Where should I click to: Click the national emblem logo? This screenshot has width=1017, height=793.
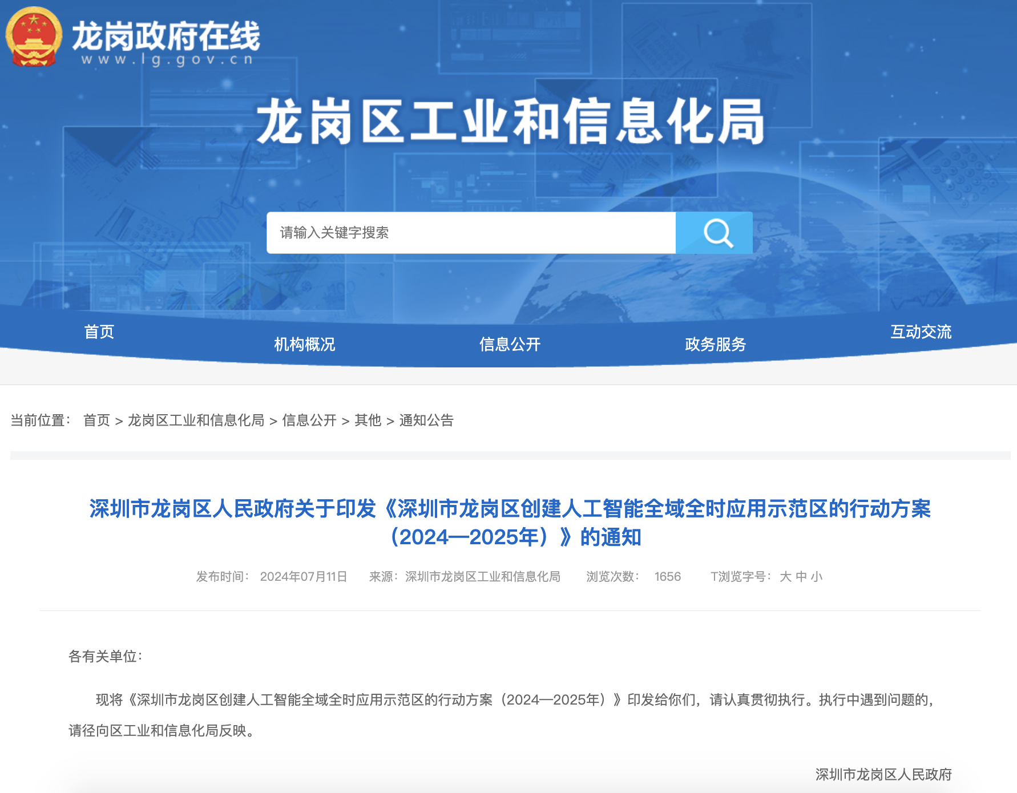[x=34, y=37]
